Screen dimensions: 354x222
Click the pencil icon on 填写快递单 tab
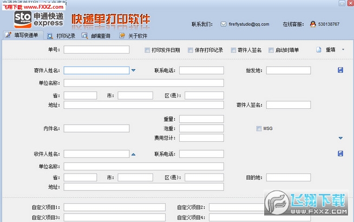click(8, 35)
